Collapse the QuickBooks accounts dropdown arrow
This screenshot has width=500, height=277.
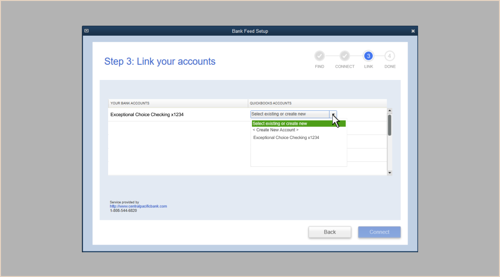click(333, 114)
